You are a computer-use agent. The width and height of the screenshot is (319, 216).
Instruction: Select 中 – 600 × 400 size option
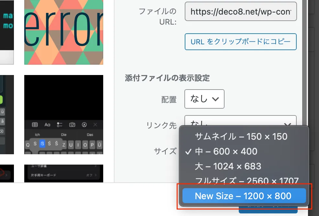(x=244, y=152)
